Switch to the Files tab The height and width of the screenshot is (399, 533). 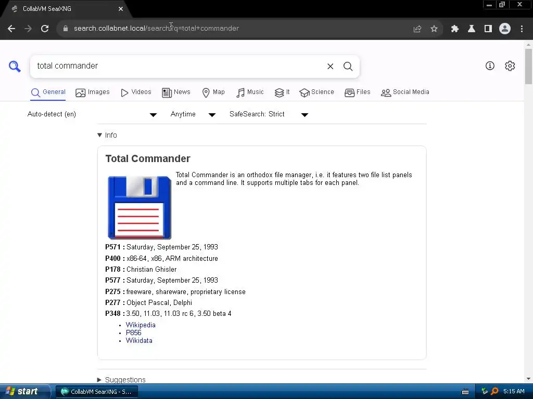point(357,92)
